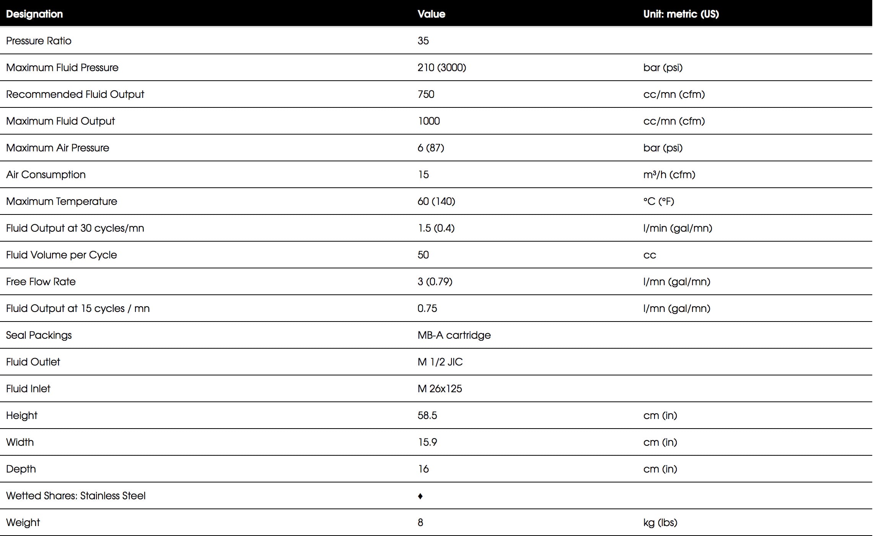The height and width of the screenshot is (536, 873).
Task: Select the Fluid Inlet M 26x125 value
Action: click(x=440, y=388)
